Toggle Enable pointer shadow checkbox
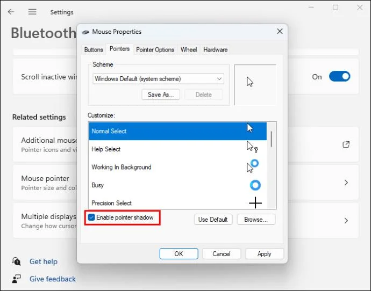 pyautogui.click(x=91, y=217)
